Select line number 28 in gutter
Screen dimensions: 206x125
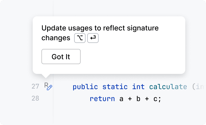tap(35, 98)
